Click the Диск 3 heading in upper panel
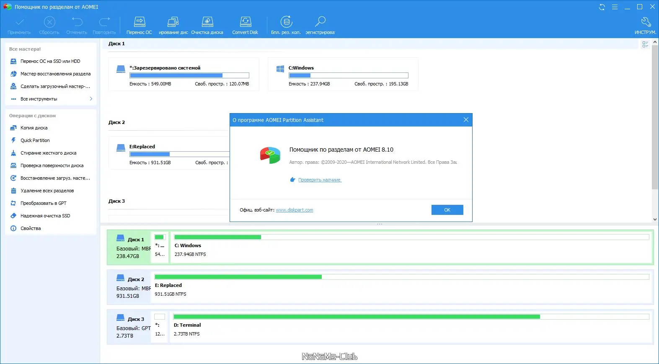The height and width of the screenshot is (364, 659). tap(116, 201)
